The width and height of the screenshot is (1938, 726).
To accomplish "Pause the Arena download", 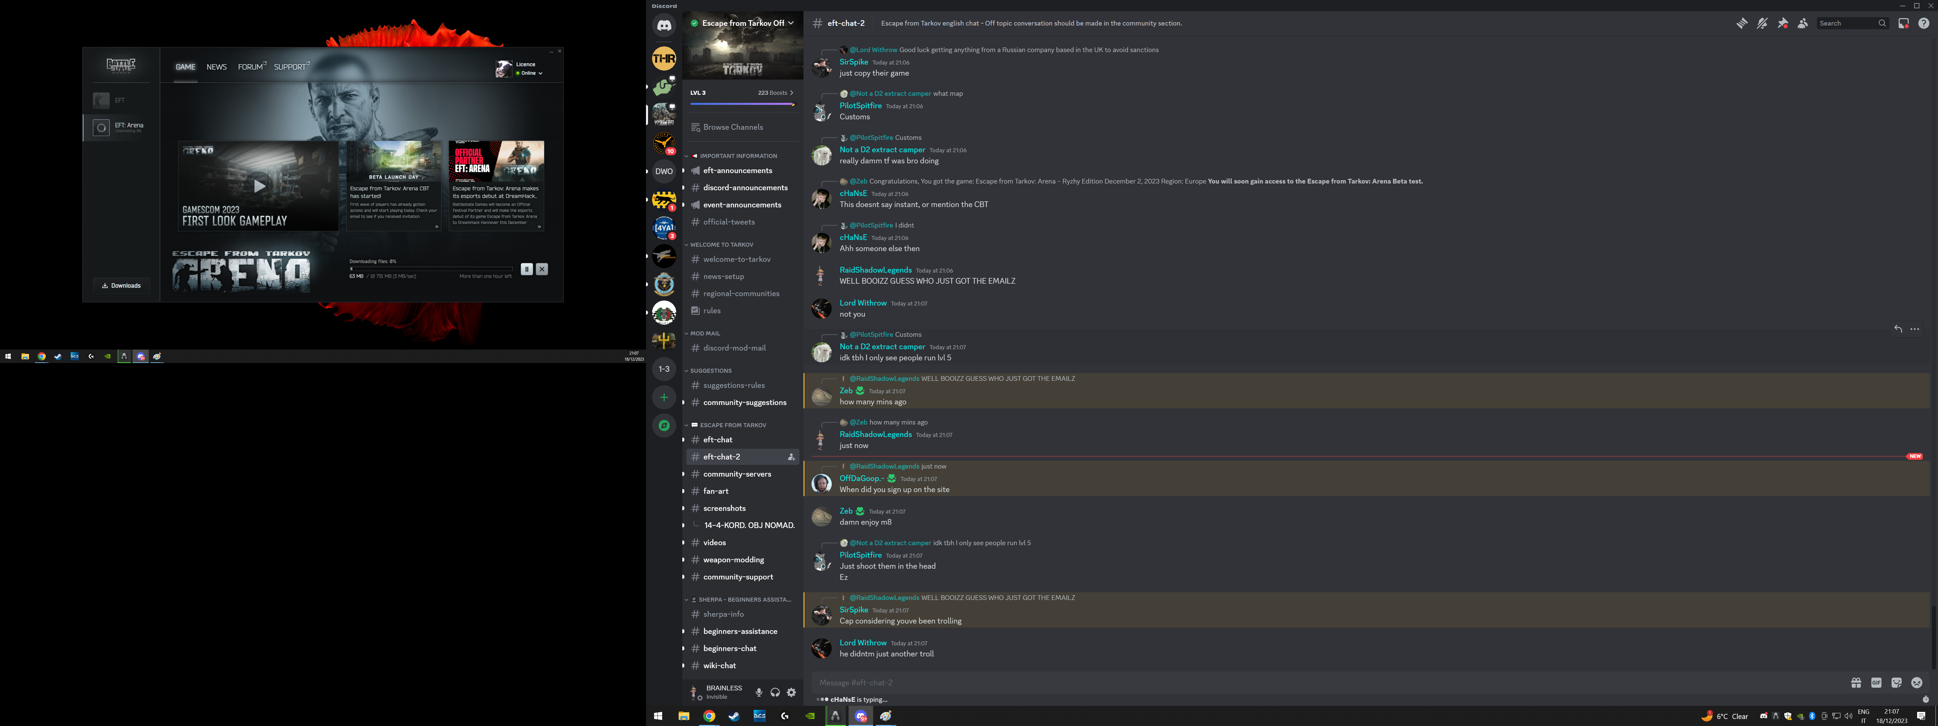I will (x=527, y=269).
